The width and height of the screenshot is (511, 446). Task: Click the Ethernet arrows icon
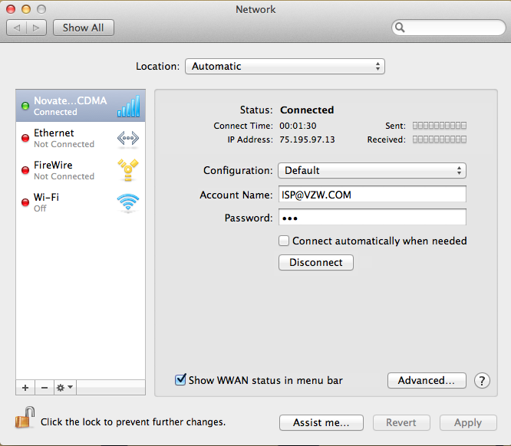click(x=127, y=138)
